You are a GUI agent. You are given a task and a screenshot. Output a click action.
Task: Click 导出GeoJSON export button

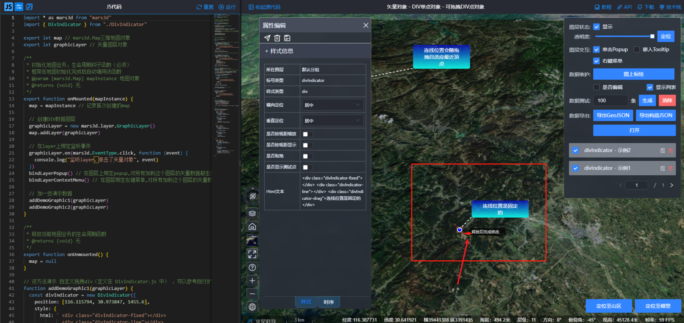[x=613, y=115]
